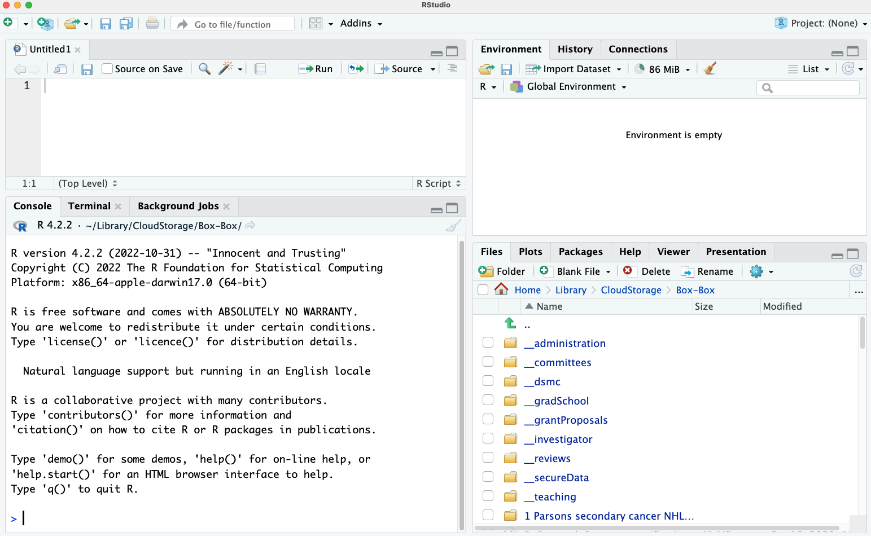
Task: Open code tools magic wand
Action: [x=226, y=68]
